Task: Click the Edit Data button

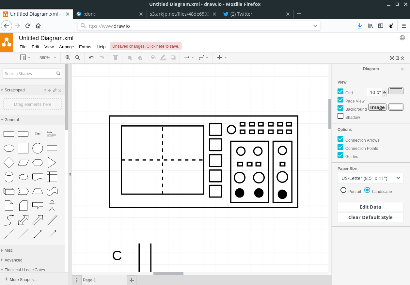Action: pyautogui.click(x=370, y=207)
